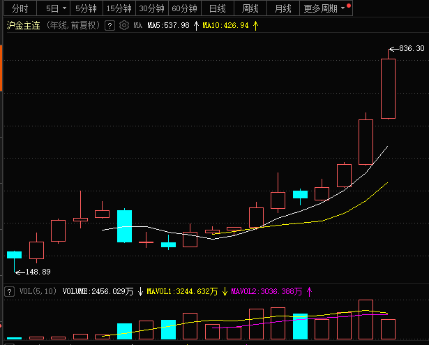Select the 周线 period tab

pyautogui.click(x=250, y=8)
